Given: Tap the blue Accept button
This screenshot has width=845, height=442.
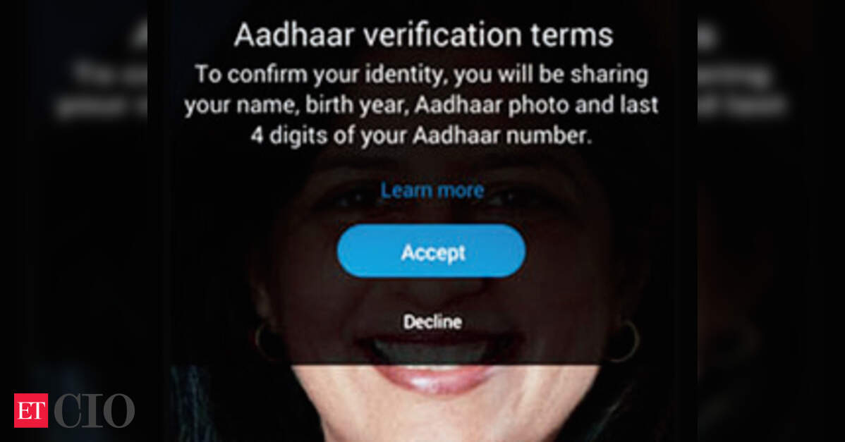Looking at the screenshot, I should 431,251.
